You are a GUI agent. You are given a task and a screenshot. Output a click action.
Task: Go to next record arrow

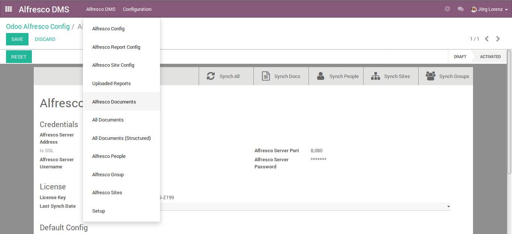[498, 39]
